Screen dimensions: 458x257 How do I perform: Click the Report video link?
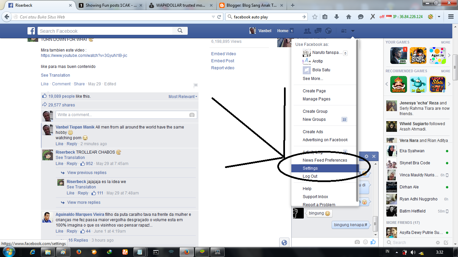click(223, 68)
